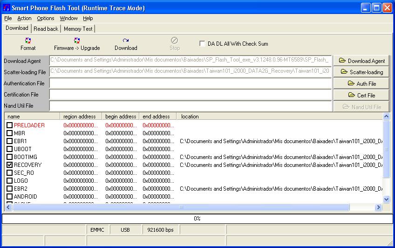395x248 pixels.
Task: Open the Action menu
Action: [24, 18]
